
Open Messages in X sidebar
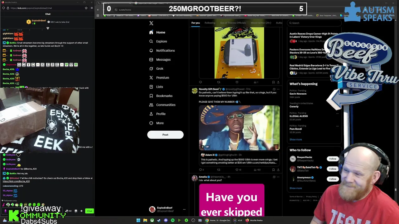(x=160, y=59)
